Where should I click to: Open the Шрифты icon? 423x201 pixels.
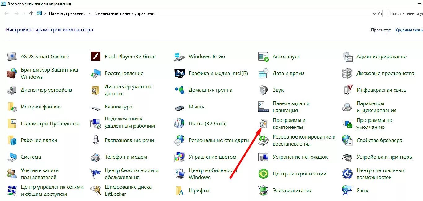[180, 190]
